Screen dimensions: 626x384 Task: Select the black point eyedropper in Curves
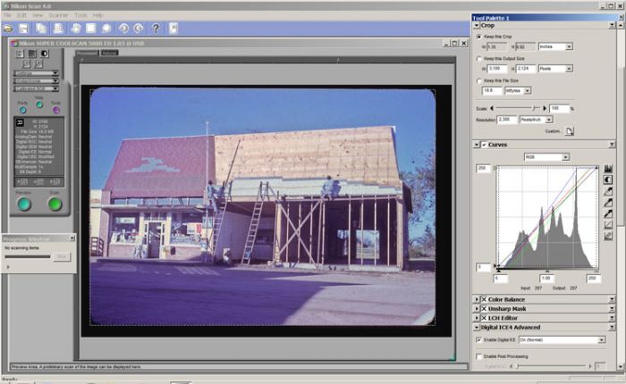click(608, 213)
